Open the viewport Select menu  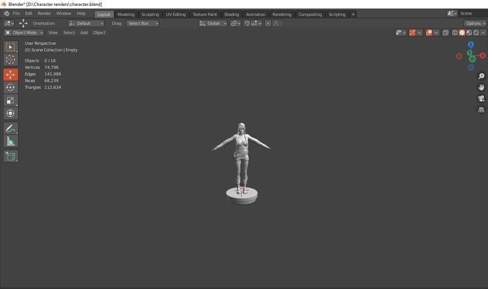(x=69, y=33)
